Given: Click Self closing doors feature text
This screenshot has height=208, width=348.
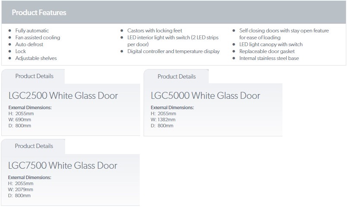Looking at the screenshot, I should (x=284, y=34).
